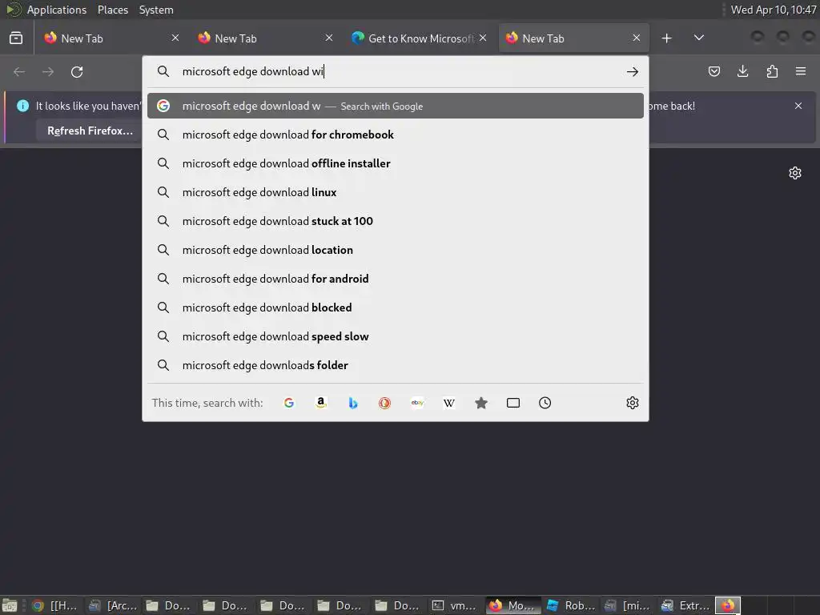The height and width of the screenshot is (615, 820).
Task: Open the System menu
Action: click(156, 10)
